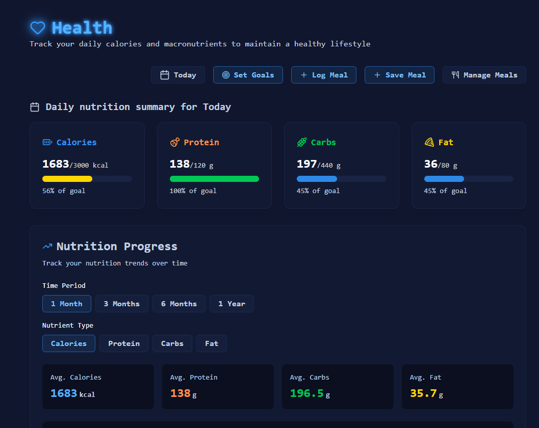539x428 pixels.
Task: Click the calendar icon in the Today button
Action: [165, 75]
